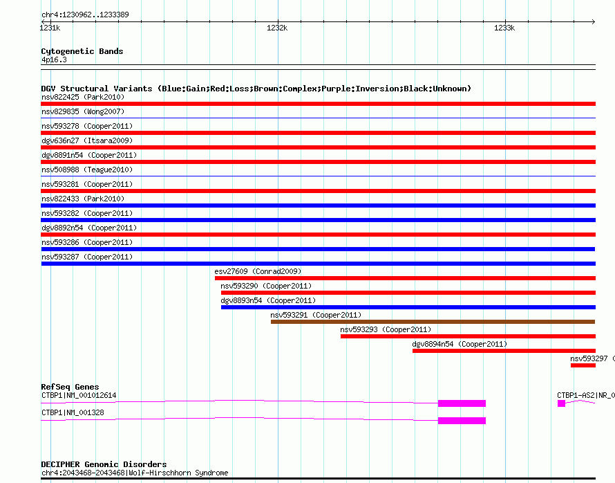Click the brown complex bar nsv593291

(433, 322)
